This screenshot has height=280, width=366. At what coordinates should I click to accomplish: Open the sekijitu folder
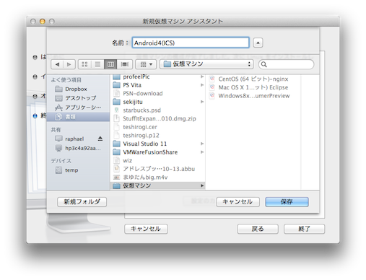coord(157,102)
